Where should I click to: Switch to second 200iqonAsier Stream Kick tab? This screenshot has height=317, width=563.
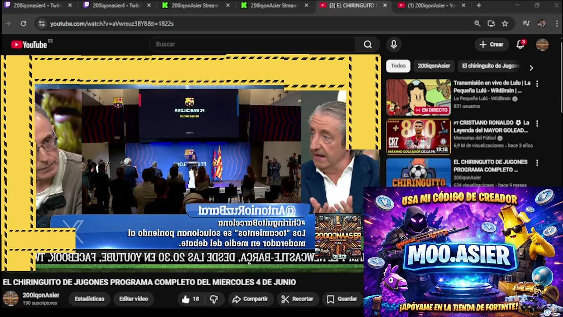tap(275, 6)
